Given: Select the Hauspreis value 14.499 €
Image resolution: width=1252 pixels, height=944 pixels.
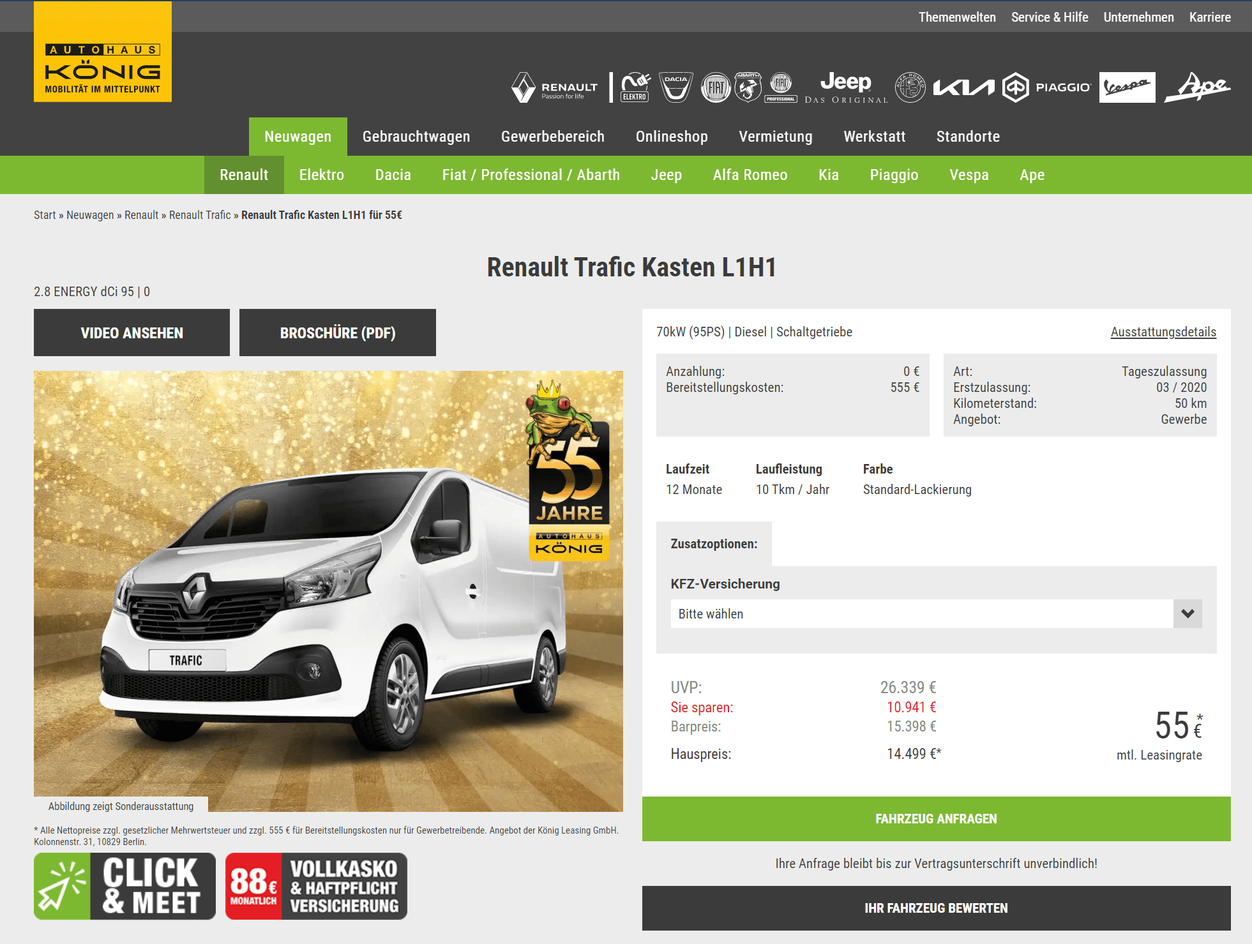Looking at the screenshot, I should pyautogui.click(x=914, y=754).
